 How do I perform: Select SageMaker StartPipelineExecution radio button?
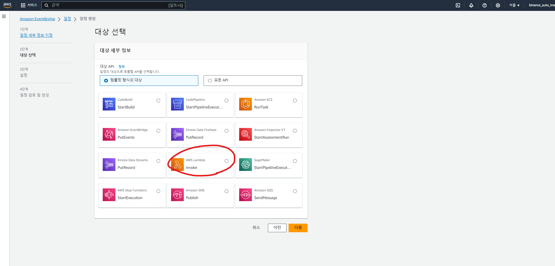pos(295,161)
